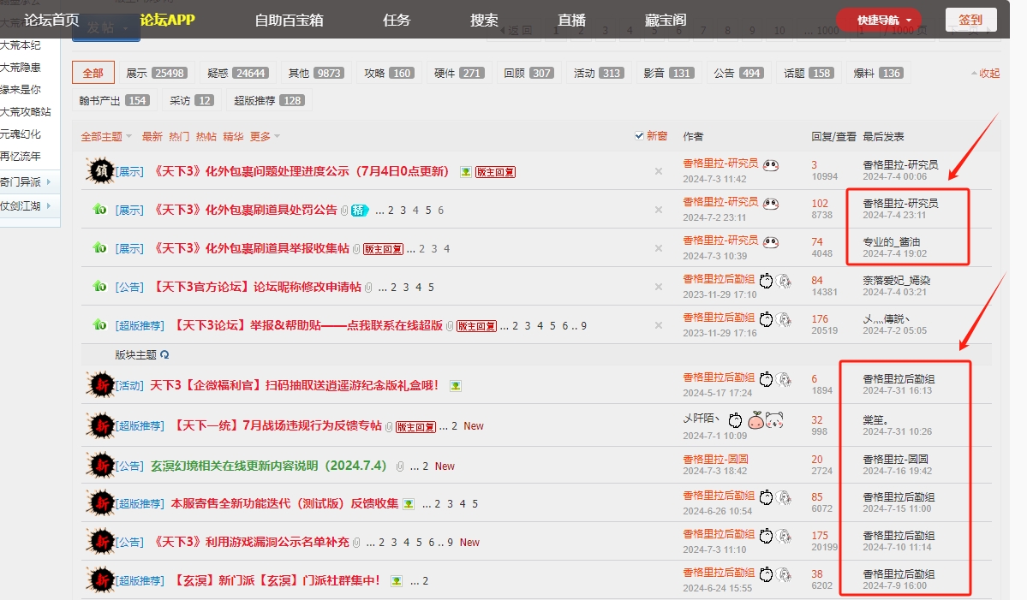Click the sticky icon beside 化外包裹问题处理进度公示 thread
This screenshot has width=1027, height=600.
101,171
